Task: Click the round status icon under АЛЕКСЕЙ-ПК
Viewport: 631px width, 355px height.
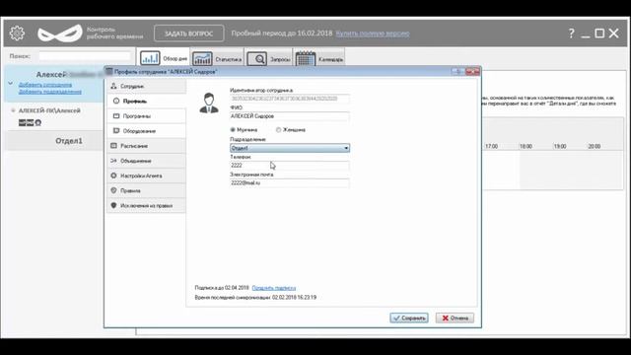Action: point(37,122)
